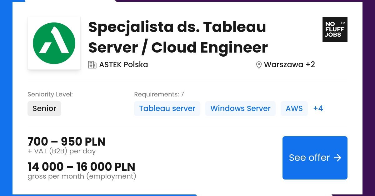Select the AWS requirement tag
Viewport: 375px width, 196px height.
tap(294, 108)
